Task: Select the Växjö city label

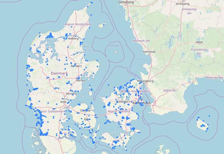Action: click(200, 42)
